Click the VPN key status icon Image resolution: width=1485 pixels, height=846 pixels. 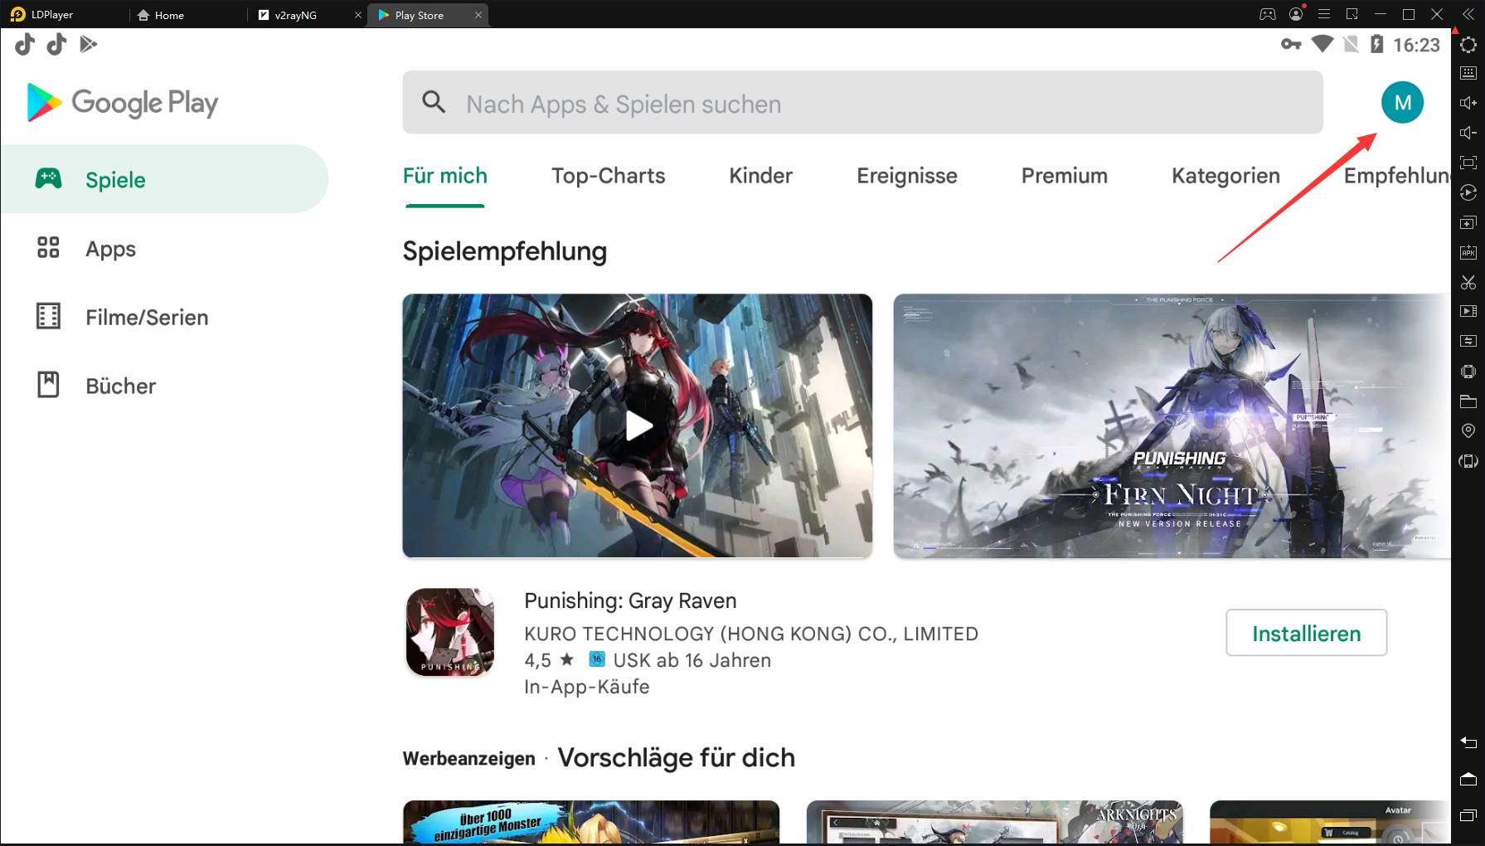[x=1291, y=44]
